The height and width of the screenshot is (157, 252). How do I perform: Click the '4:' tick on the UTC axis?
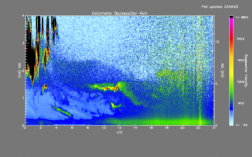click(57, 128)
